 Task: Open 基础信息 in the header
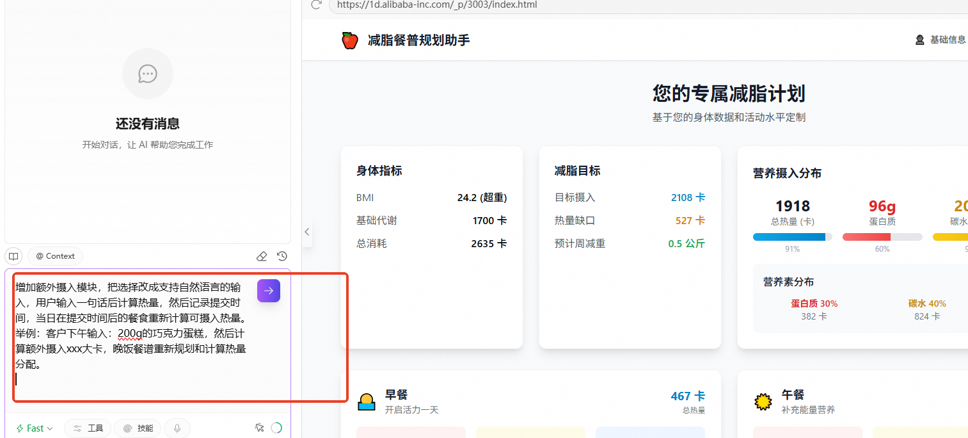point(948,40)
